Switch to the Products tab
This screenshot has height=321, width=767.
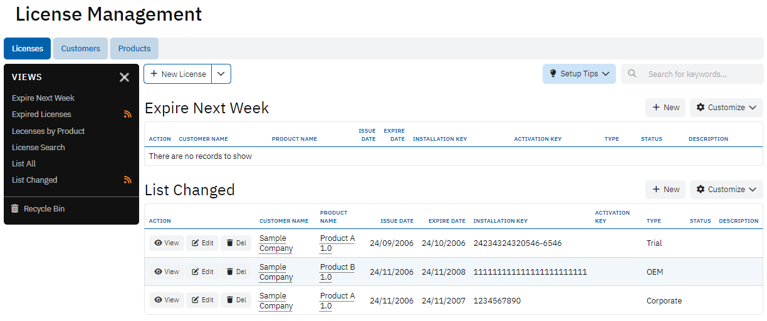click(x=134, y=49)
